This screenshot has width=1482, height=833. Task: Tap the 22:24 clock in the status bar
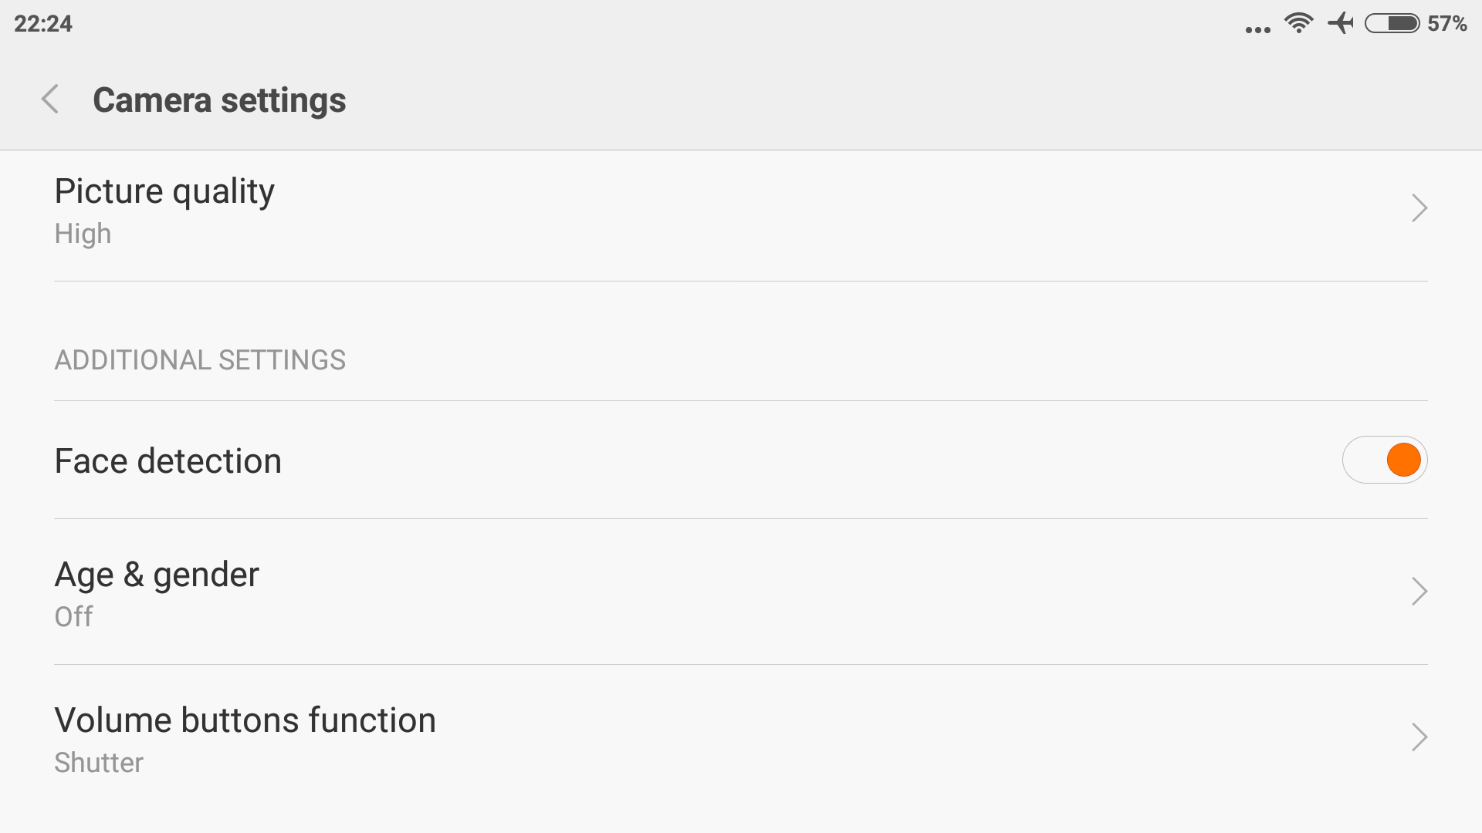click(x=43, y=24)
